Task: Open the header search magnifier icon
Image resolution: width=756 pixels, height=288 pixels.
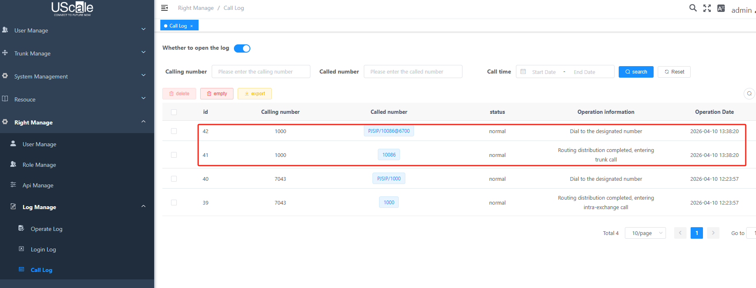Action: tap(693, 8)
